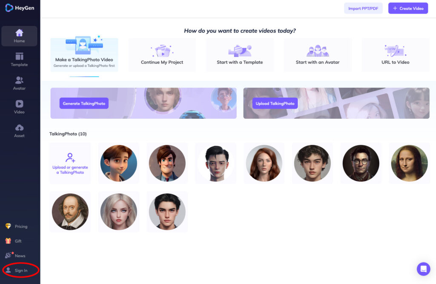The height and width of the screenshot is (284, 436).
Task: Click the Generate TalkingPhoto button
Action: pyautogui.click(x=84, y=103)
